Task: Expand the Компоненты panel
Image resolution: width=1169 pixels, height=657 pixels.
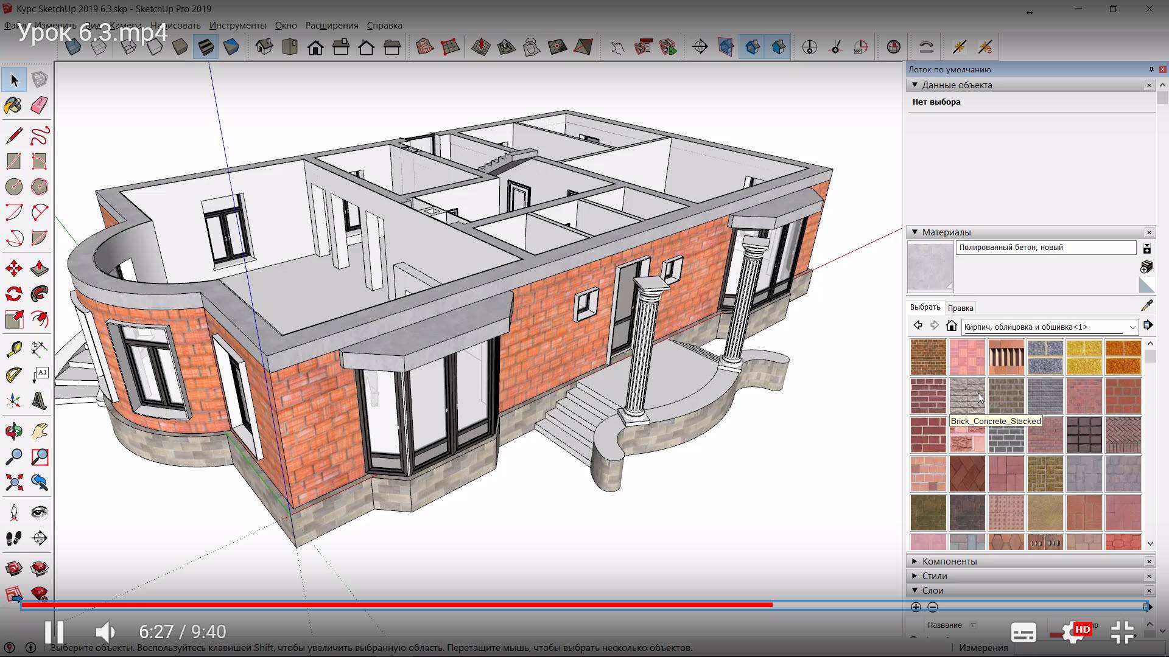Action: 914,561
